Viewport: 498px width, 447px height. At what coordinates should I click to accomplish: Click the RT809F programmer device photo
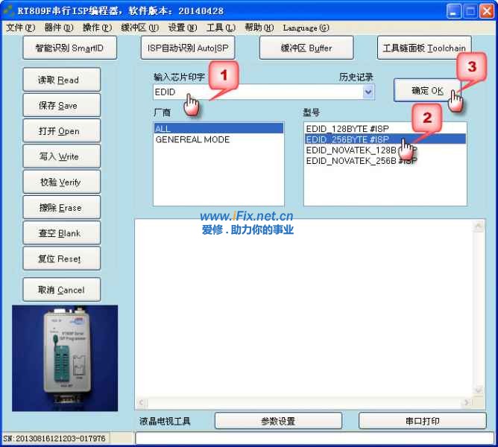coord(65,356)
